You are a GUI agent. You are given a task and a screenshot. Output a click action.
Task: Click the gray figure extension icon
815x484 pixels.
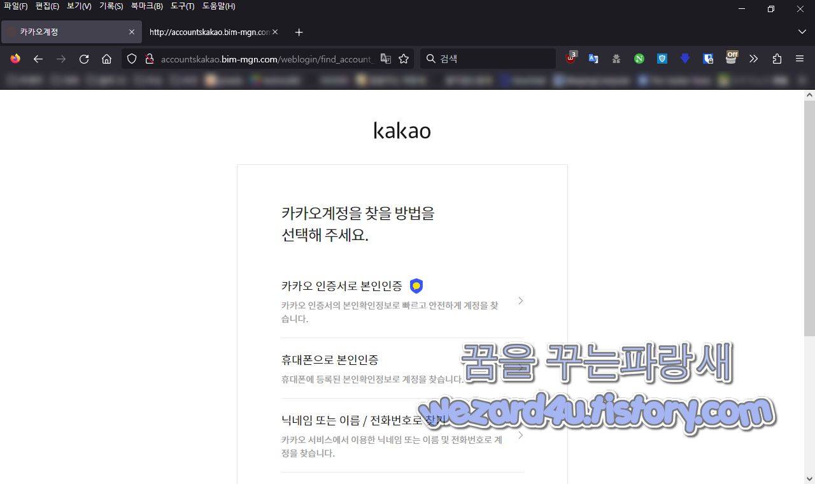616,59
